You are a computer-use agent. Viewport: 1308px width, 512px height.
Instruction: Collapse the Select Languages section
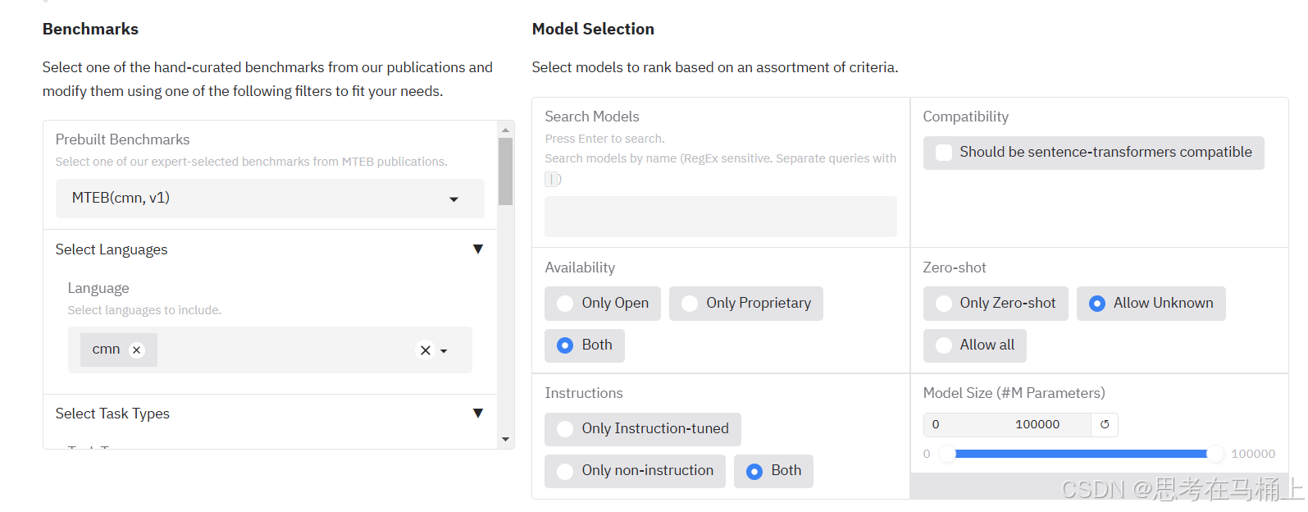pos(477,249)
